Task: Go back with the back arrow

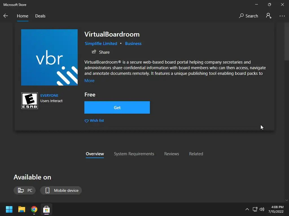Action: [6, 16]
